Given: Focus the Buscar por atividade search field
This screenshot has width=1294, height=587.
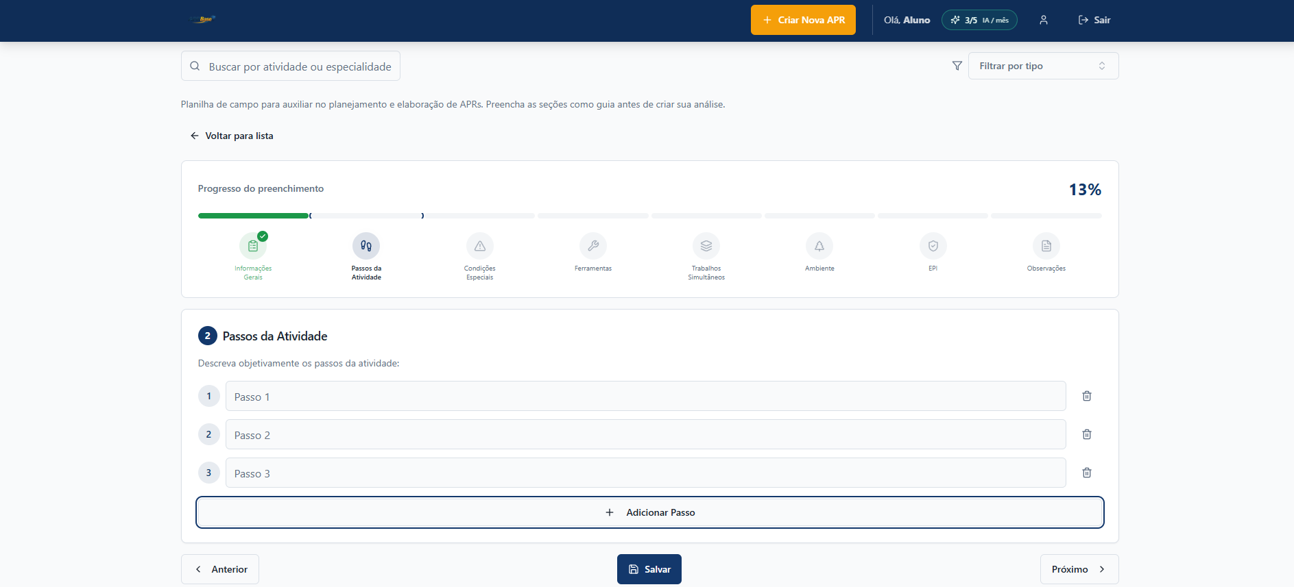Looking at the screenshot, I should pyautogui.click(x=291, y=66).
